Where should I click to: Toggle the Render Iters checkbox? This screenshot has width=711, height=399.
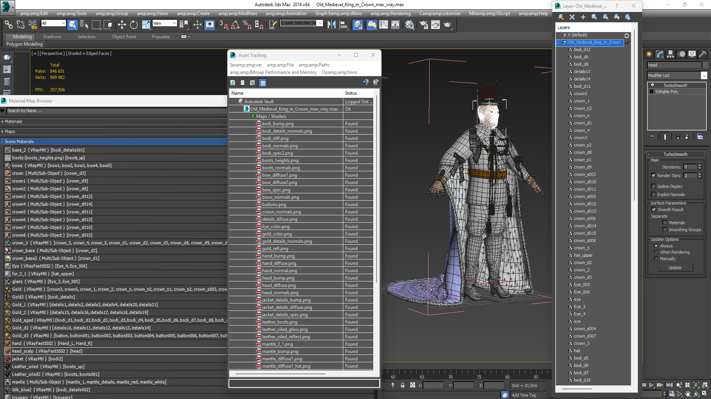653,175
